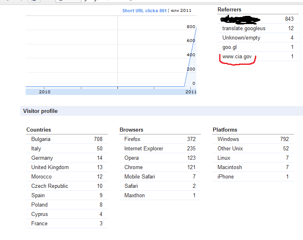Click the Visitor profile section header
This screenshot has height=240, width=303.
pos(40,111)
